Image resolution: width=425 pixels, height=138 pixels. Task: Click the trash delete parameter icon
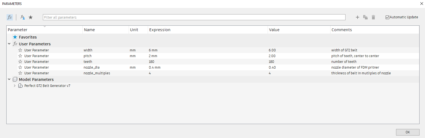pos(373,17)
